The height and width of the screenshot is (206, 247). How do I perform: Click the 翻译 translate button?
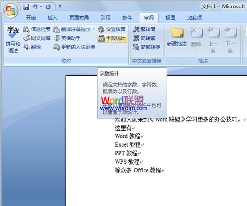point(32,47)
